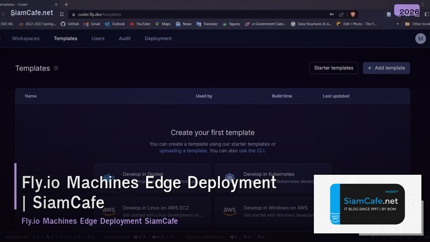This screenshot has width=430, height=242.
Task: Open saved passwords key icon
Action: 332,15
